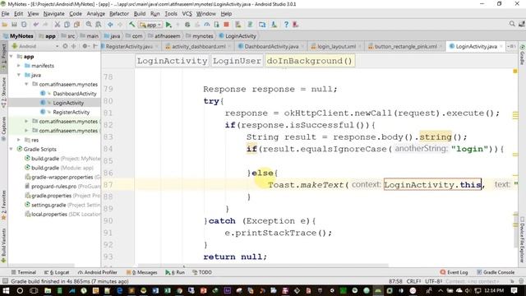Click the Debug app bug icon
Viewport: 526px width, 296px height.
tap(187, 25)
